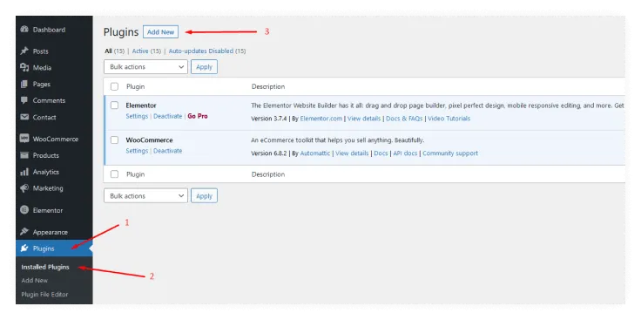
Task: Open Automattic author link
Action: coord(315,153)
